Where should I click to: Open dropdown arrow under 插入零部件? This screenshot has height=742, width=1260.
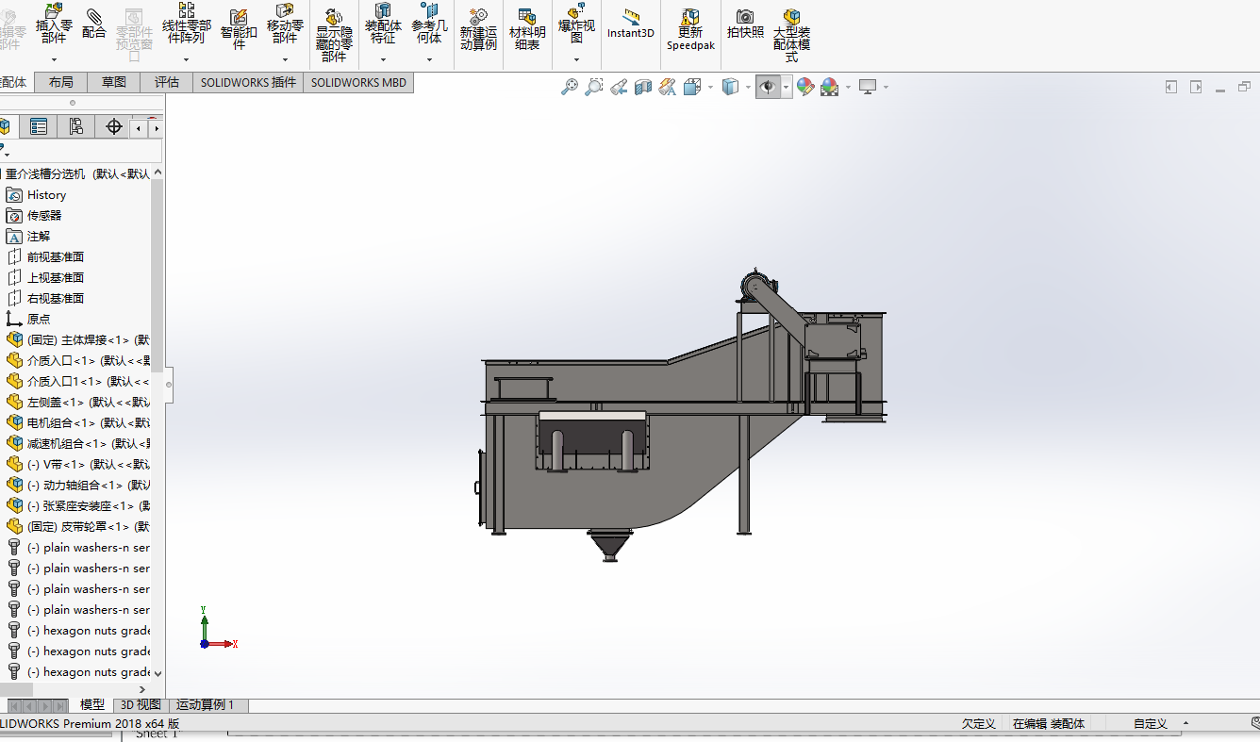(x=54, y=59)
